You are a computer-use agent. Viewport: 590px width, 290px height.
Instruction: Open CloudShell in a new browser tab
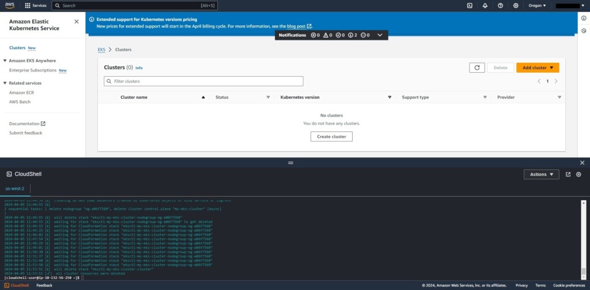click(x=568, y=174)
